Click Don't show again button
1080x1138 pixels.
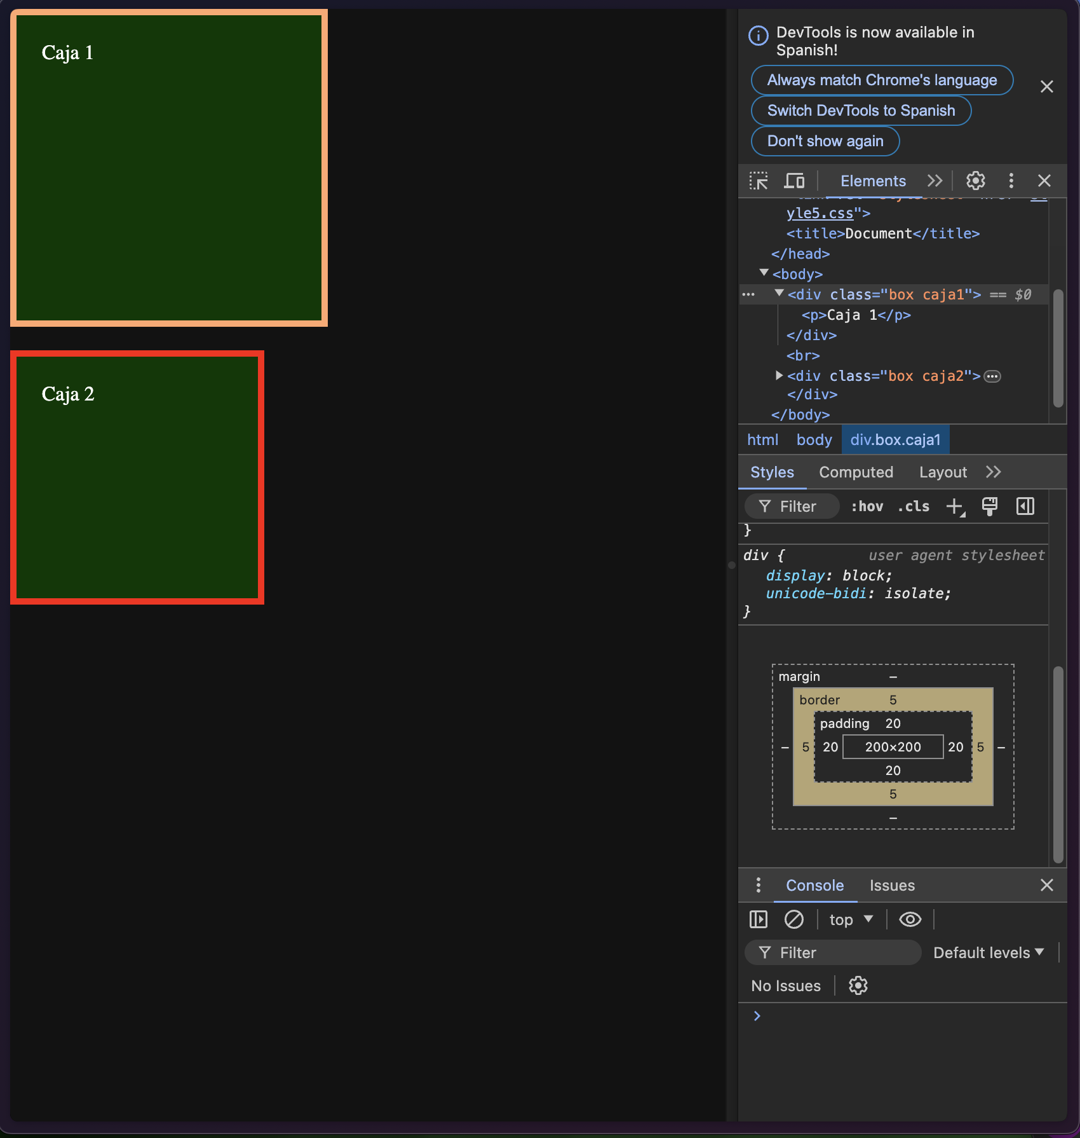825,141
